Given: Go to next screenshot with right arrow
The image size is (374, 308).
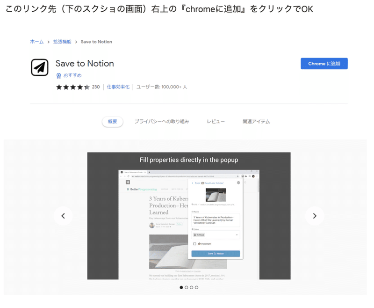Looking at the screenshot, I should [x=315, y=216].
